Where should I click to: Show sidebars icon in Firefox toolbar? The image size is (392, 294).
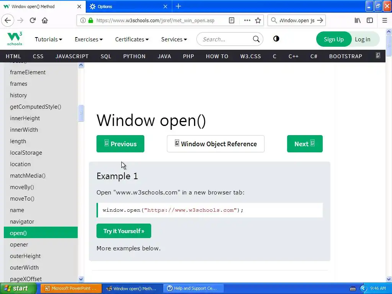(x=370, y=21)
